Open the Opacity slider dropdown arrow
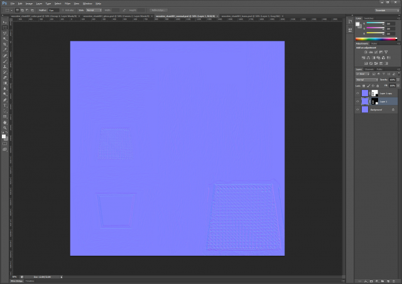This screenshot has height=284, width=402. coord(398,80)
